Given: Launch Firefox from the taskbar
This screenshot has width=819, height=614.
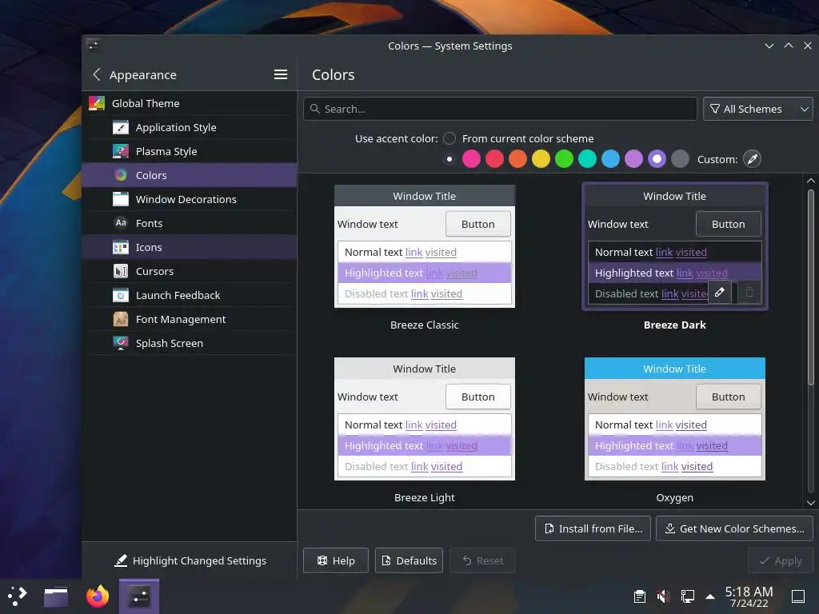Looking at the screenshot, I should pos(98,596).
